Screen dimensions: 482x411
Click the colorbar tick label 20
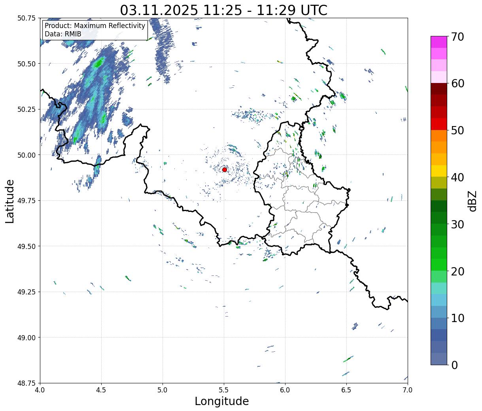457,271
